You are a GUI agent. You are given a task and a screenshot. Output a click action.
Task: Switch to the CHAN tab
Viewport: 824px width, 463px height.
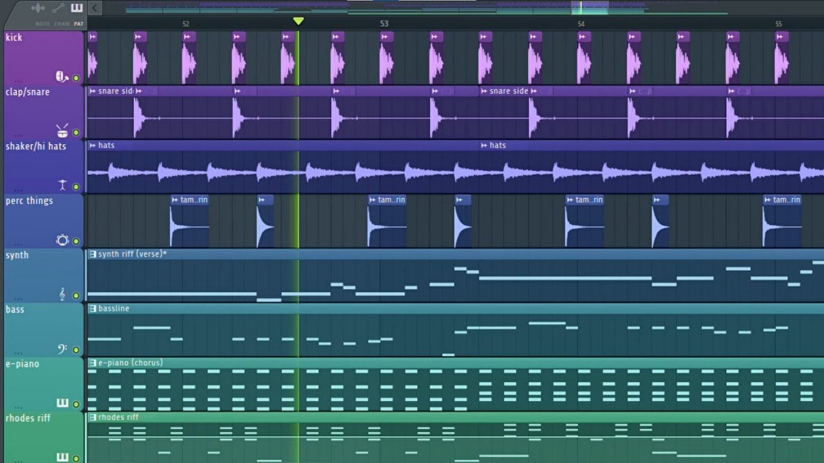coord(62,24)
